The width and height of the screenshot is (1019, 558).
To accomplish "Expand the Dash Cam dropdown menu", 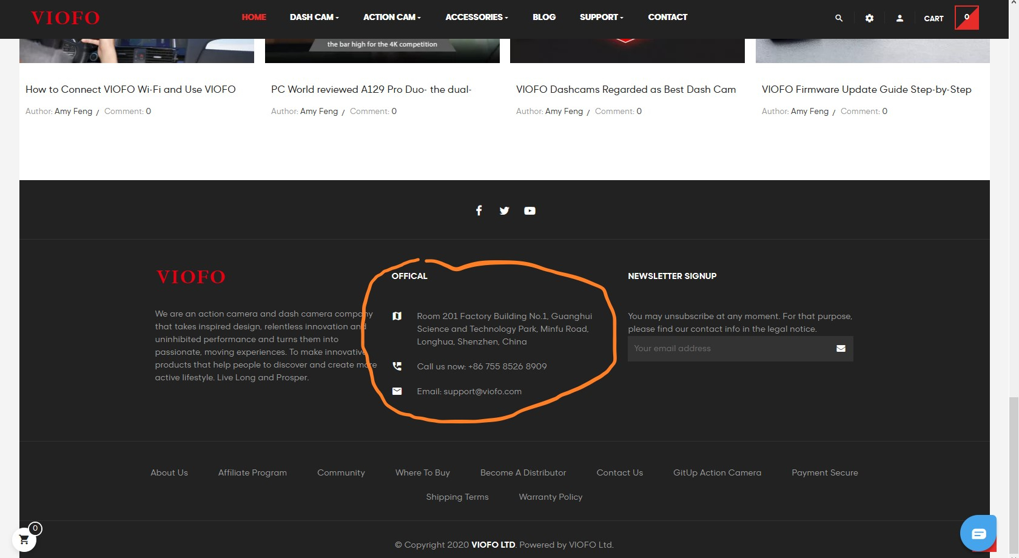I will click(314, 17).
